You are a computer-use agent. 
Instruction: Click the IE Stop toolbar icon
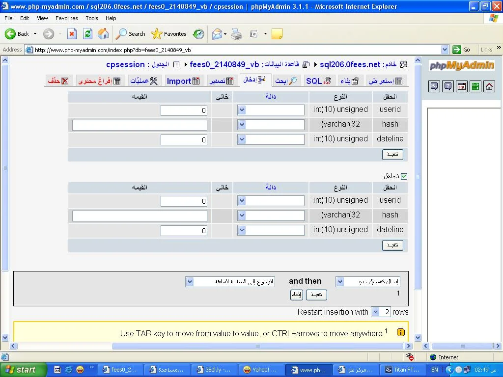pos(72,34)
